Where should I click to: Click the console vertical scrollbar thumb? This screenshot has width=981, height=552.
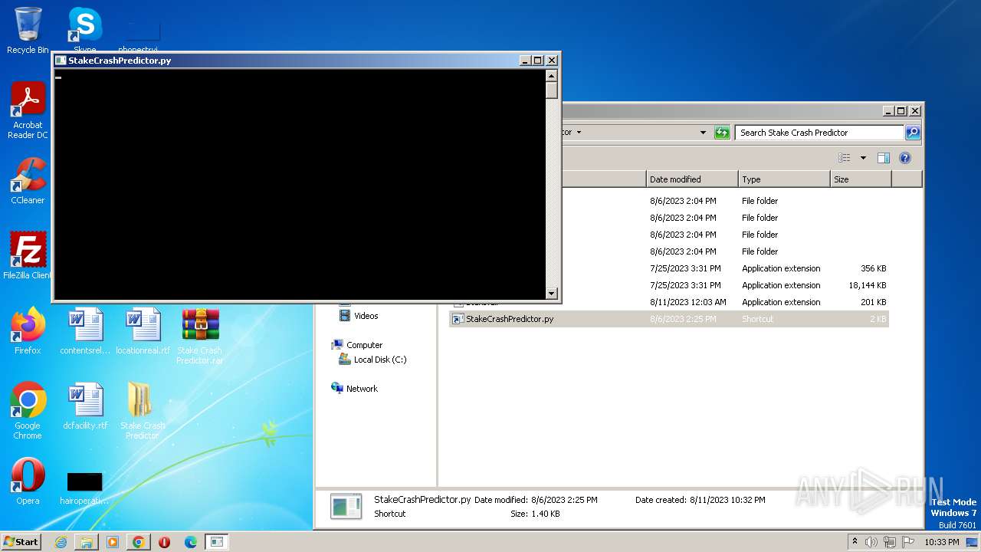[551, 90]
